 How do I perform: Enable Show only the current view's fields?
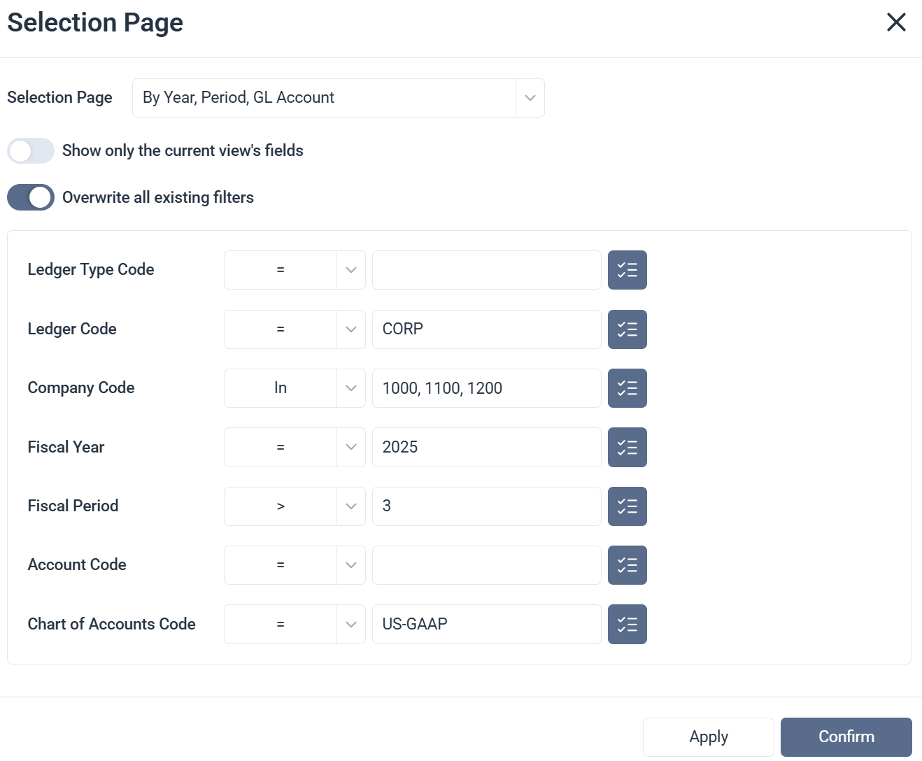click(x=30, y=150)
